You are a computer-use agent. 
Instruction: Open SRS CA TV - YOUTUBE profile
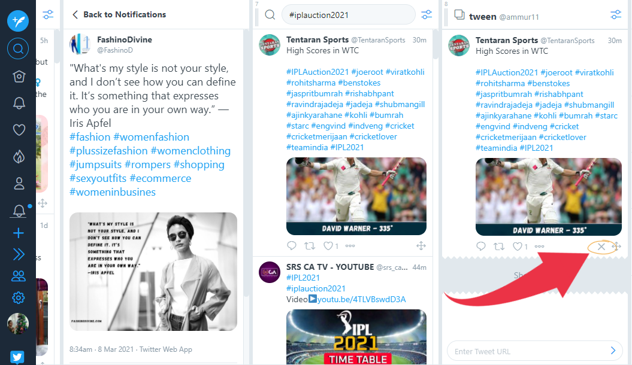tap(330, 267)
